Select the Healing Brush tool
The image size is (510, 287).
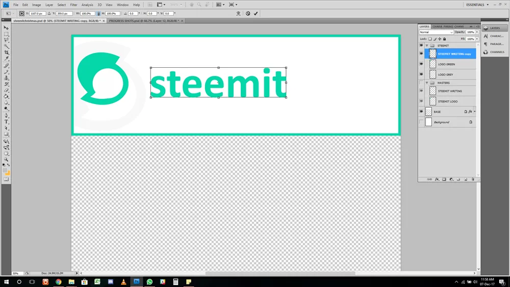6,66
